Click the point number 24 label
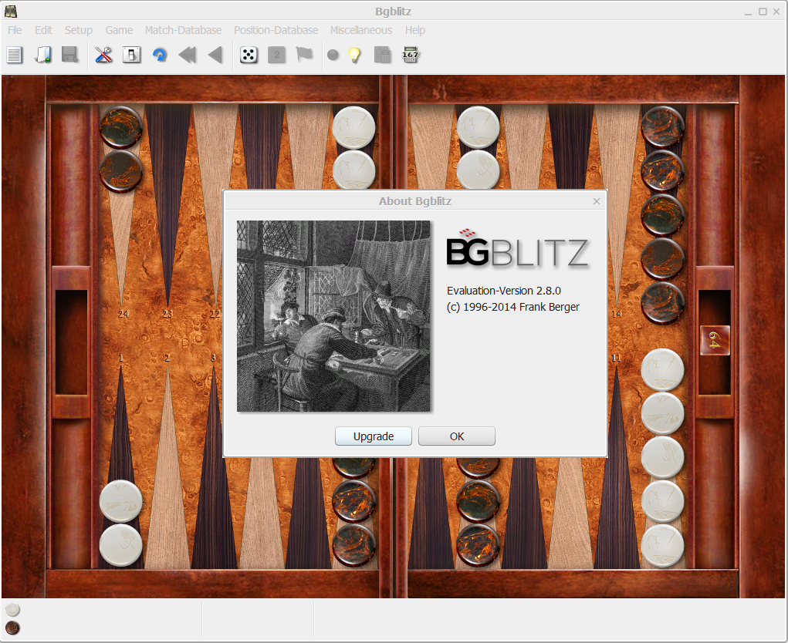The width and height of the screenshot is (788, 643). click(x=123, y=314)
